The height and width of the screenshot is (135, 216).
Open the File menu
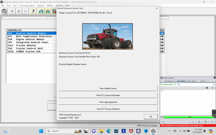click(3, 6)
